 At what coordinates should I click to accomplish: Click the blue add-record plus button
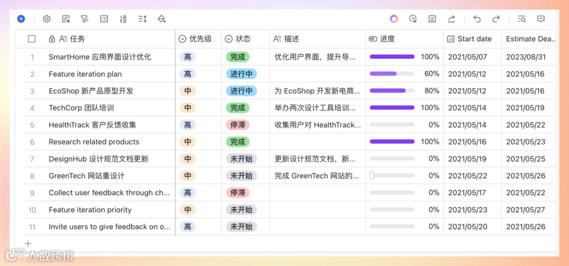point(21,19)
